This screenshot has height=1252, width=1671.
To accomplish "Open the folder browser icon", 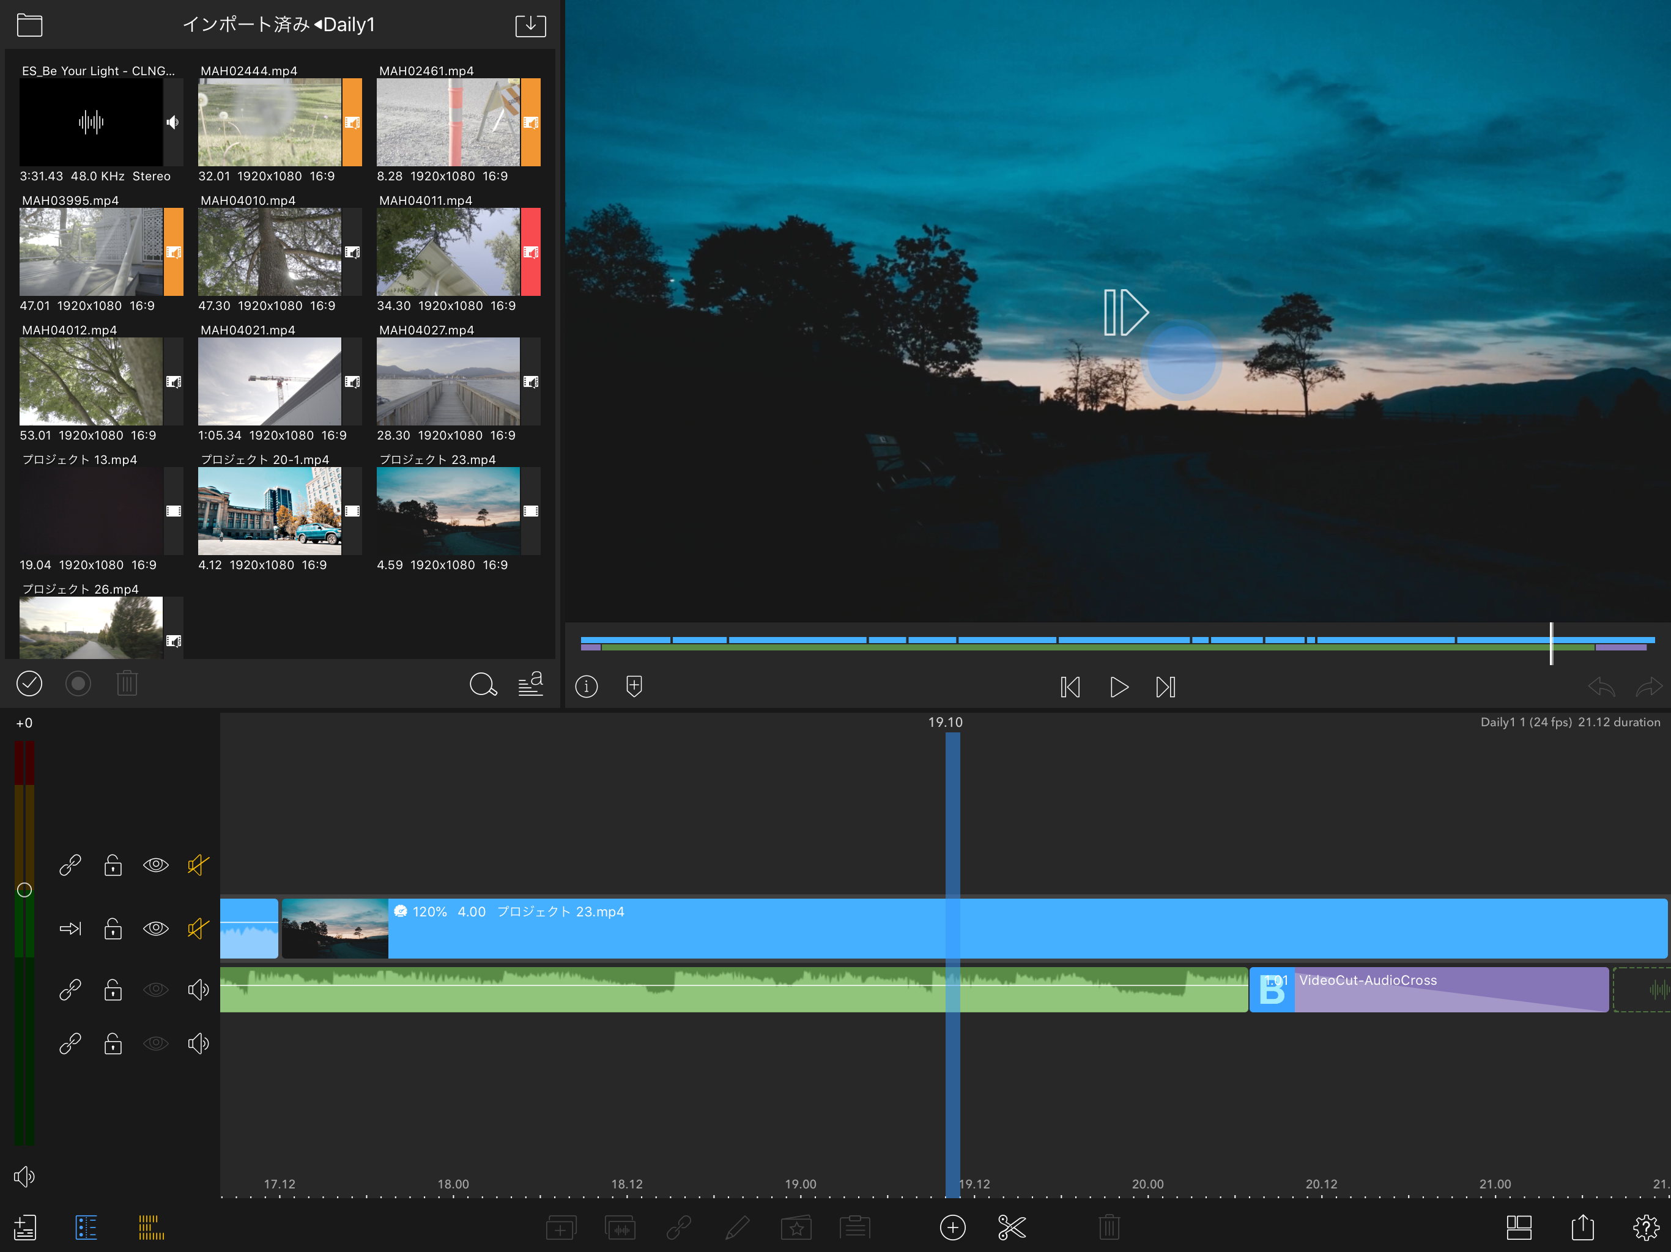I will pyautogui.click(x=29, y=25).
